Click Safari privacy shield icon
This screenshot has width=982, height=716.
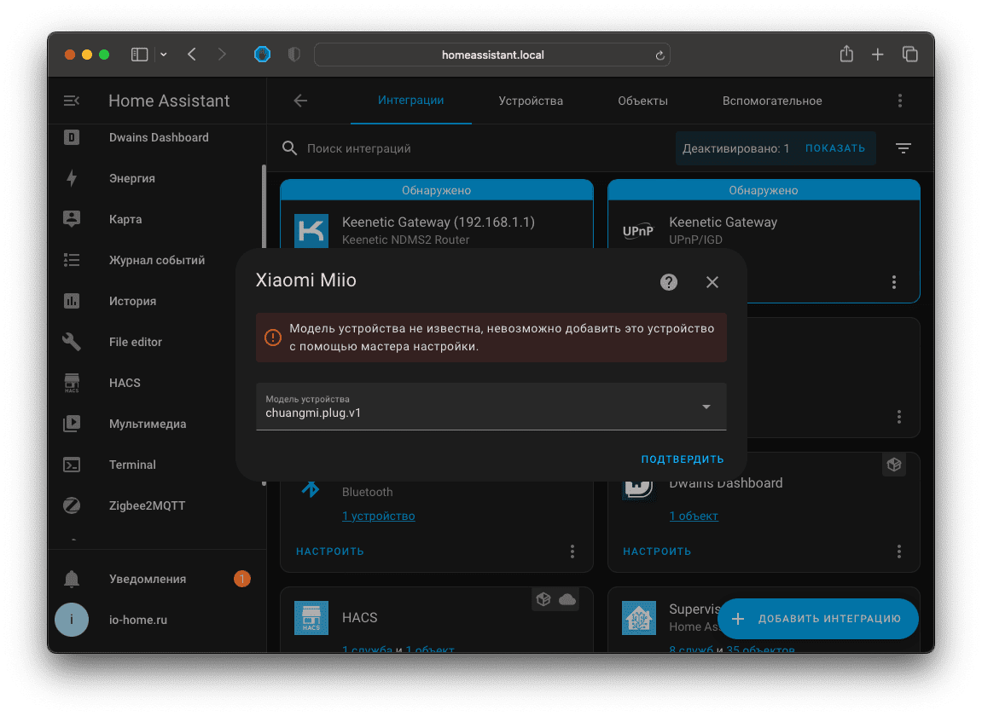(x=293, y=55)
